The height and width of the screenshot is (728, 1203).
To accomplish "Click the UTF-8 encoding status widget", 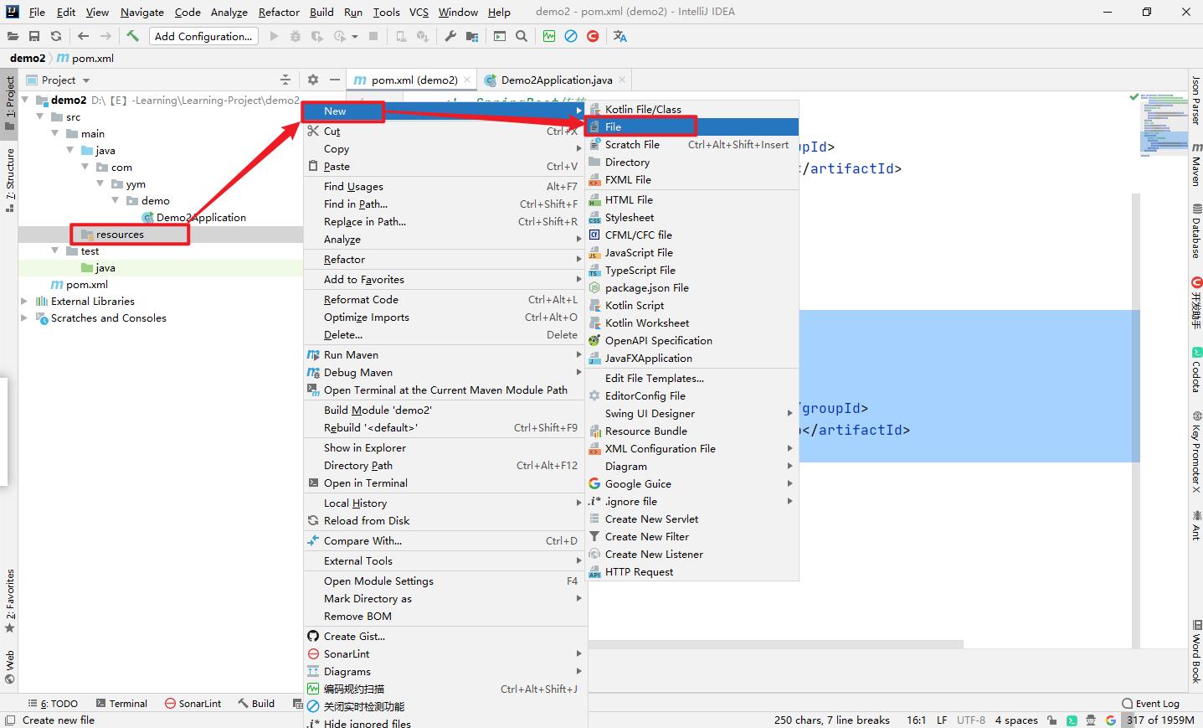I will 971,720.
